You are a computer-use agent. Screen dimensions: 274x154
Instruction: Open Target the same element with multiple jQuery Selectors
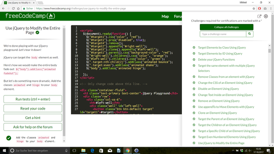click(226, 68)
